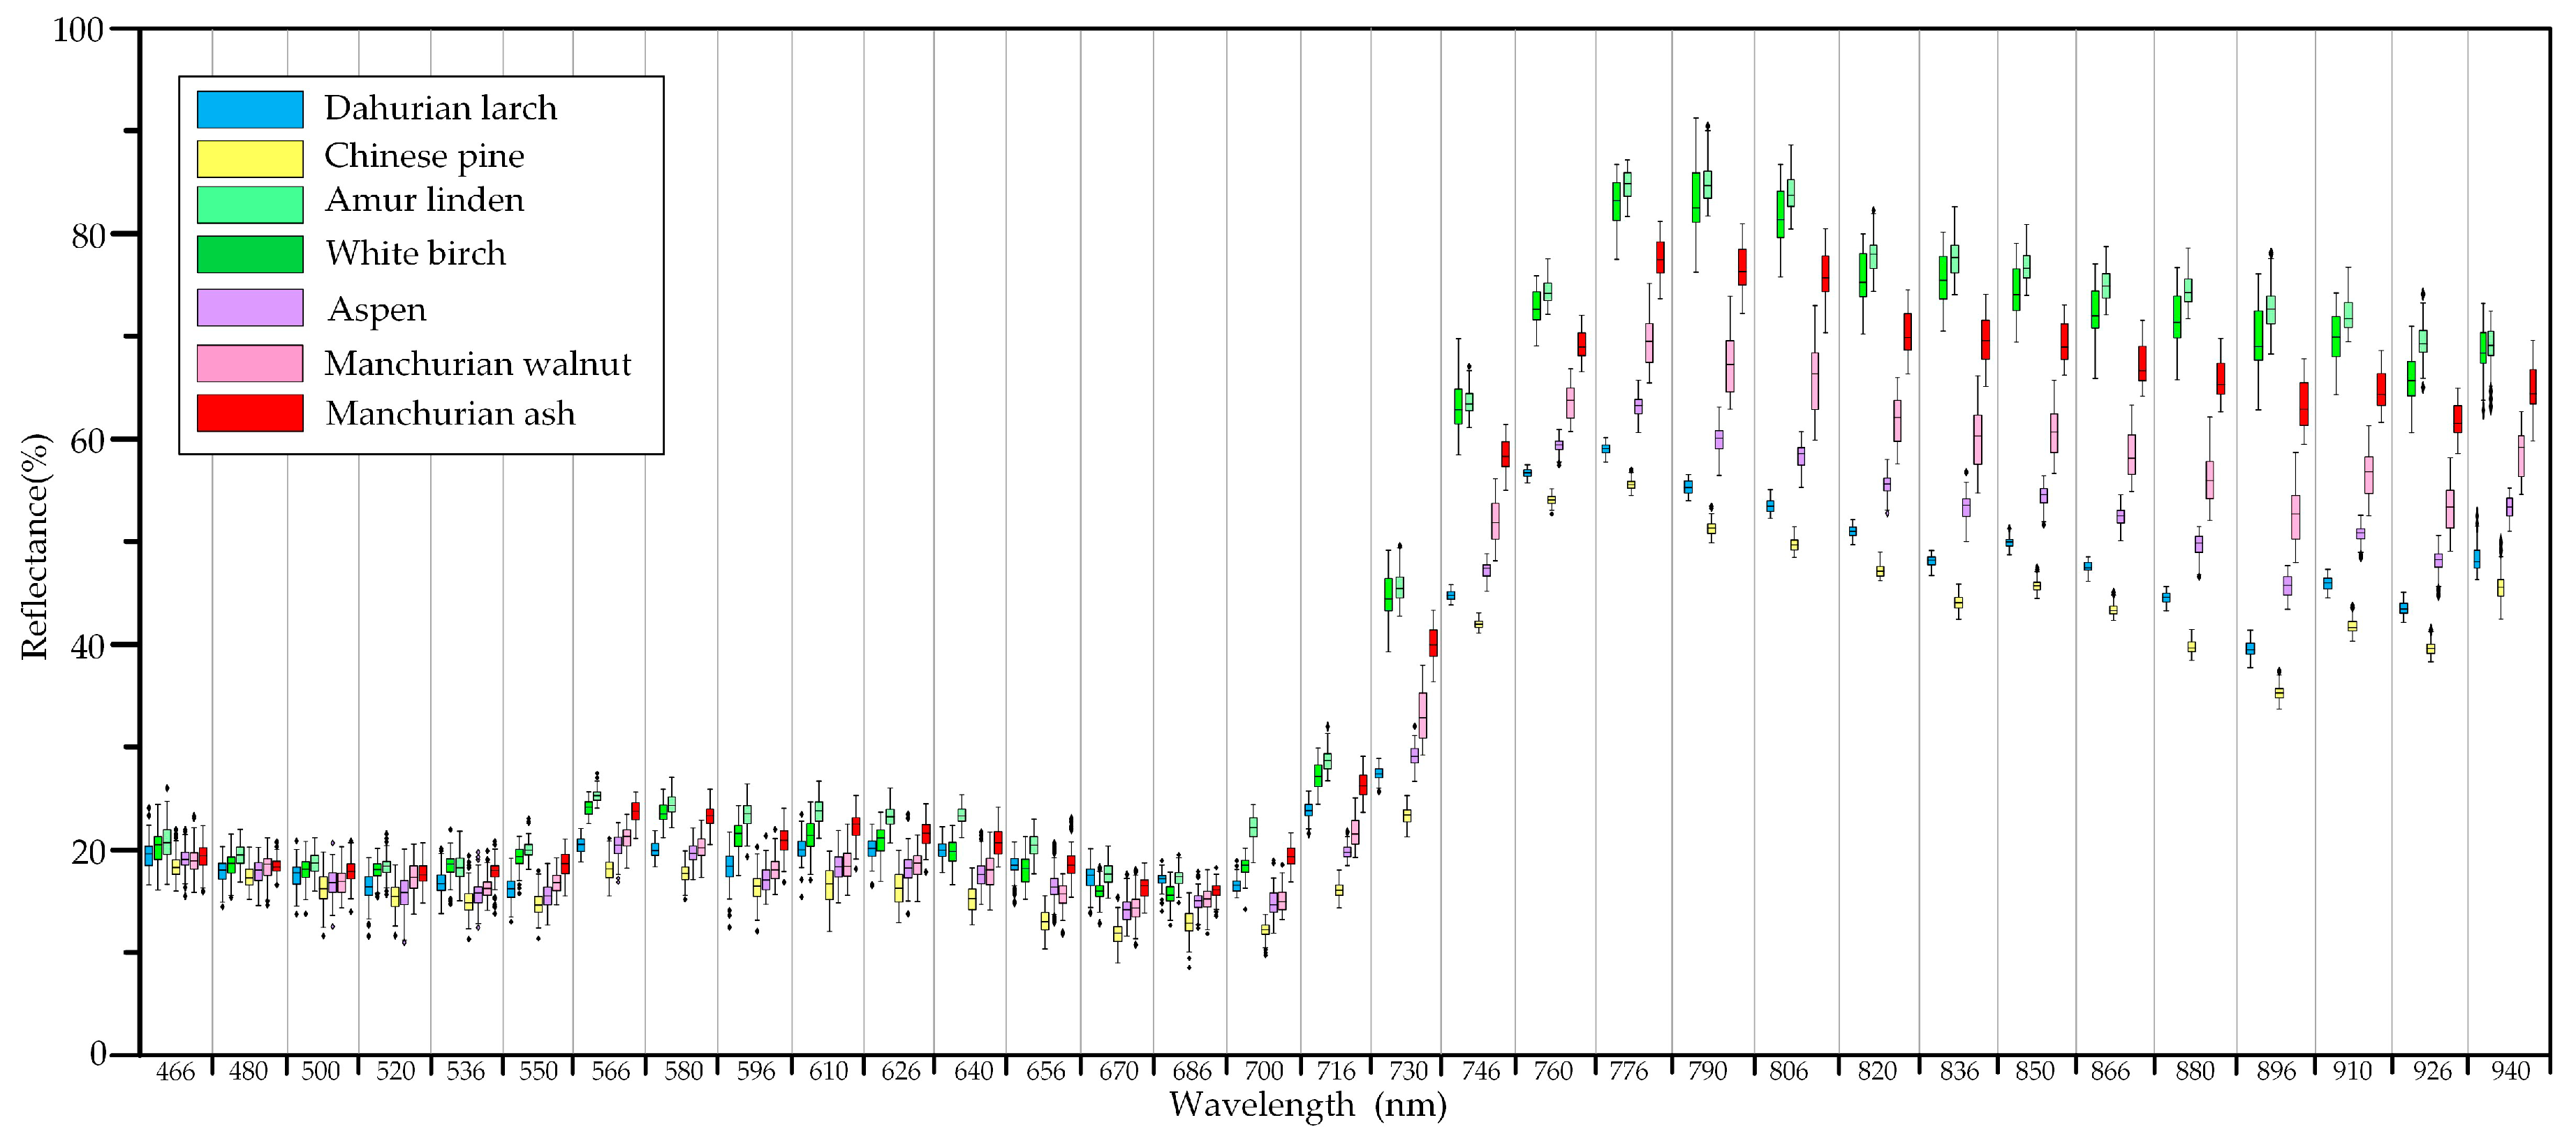The image size is (2576, 1134).
Task: Click the Dahurian larch blue legend swatch
Action: 250,110
